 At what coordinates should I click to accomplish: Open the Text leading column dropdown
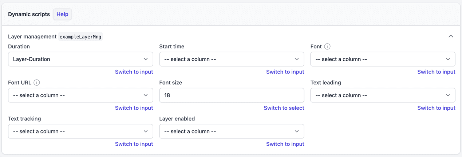coord(383,95)
